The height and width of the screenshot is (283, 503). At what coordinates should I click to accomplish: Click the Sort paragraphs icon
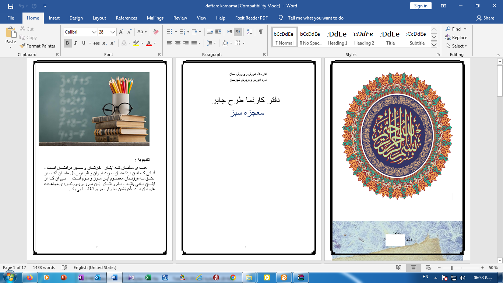pyautogui.click(x=249, y=32)
